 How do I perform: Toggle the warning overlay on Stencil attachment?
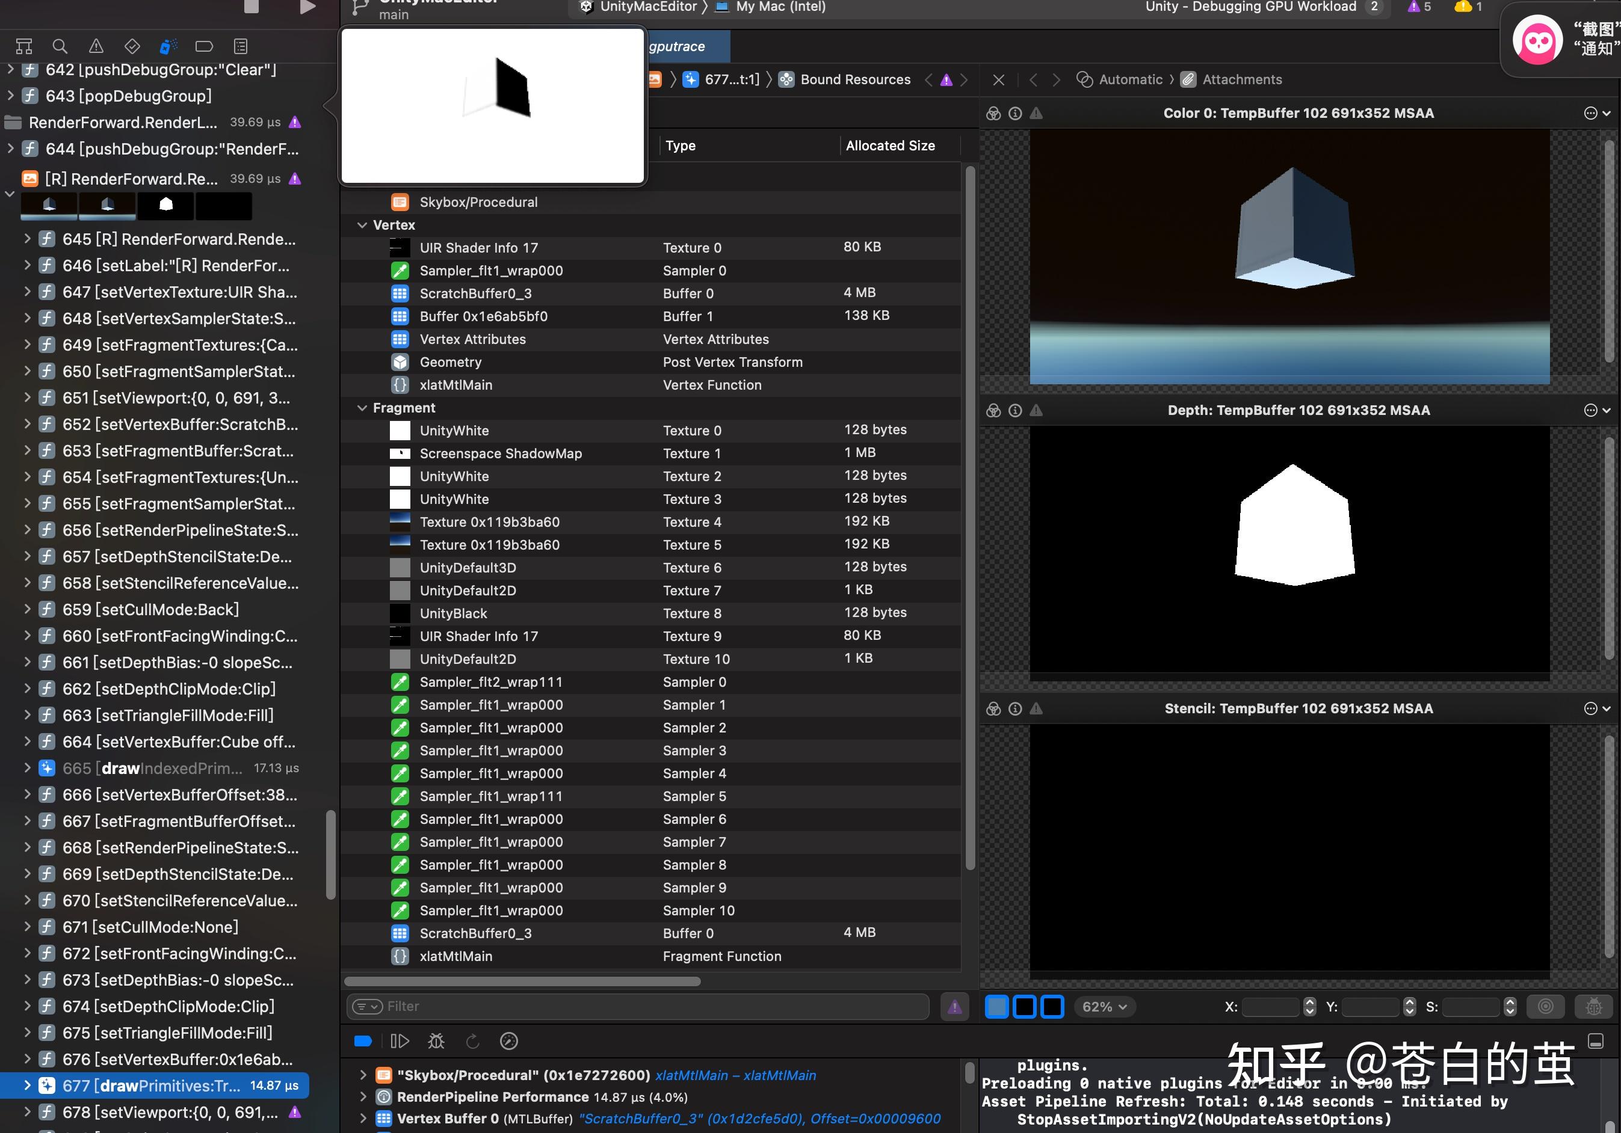tap(1036, 708)
